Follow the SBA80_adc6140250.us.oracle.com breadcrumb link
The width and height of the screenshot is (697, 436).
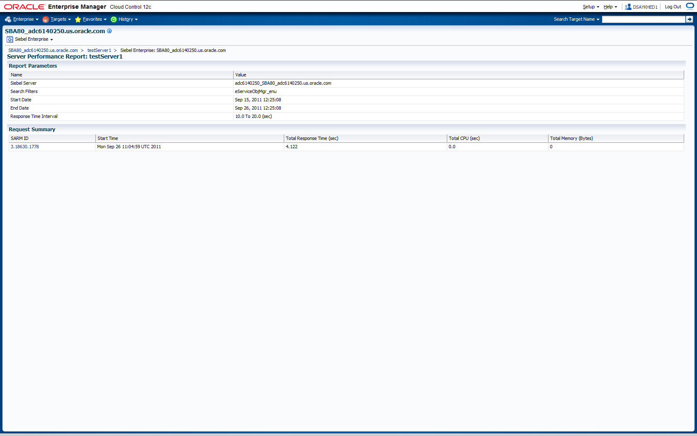(x=43, y=50)
